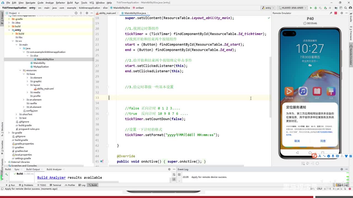353x198 pixels.
Task: Expand External Libraries node
Action: tap(6, 162)
